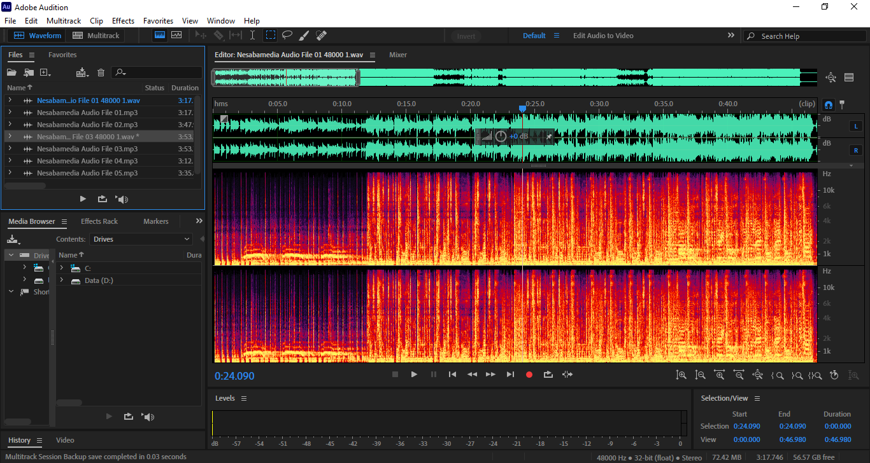
Task: Delete selected file with trash icon
Action: click(101, 73)
